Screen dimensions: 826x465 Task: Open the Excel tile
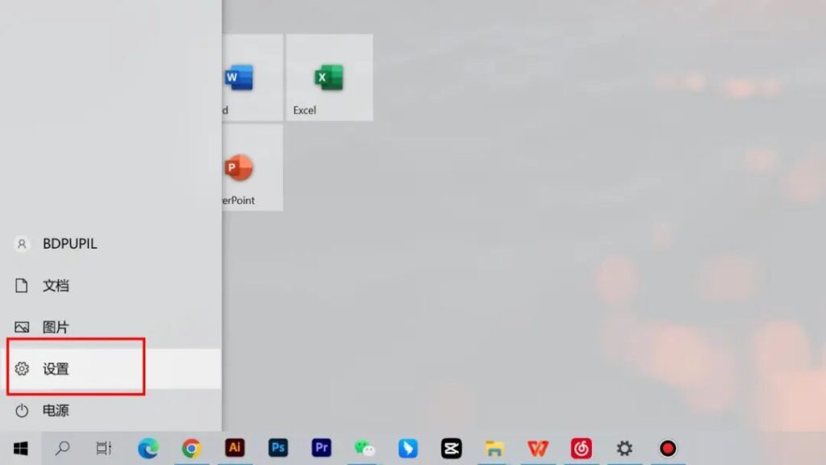[329, 77]
